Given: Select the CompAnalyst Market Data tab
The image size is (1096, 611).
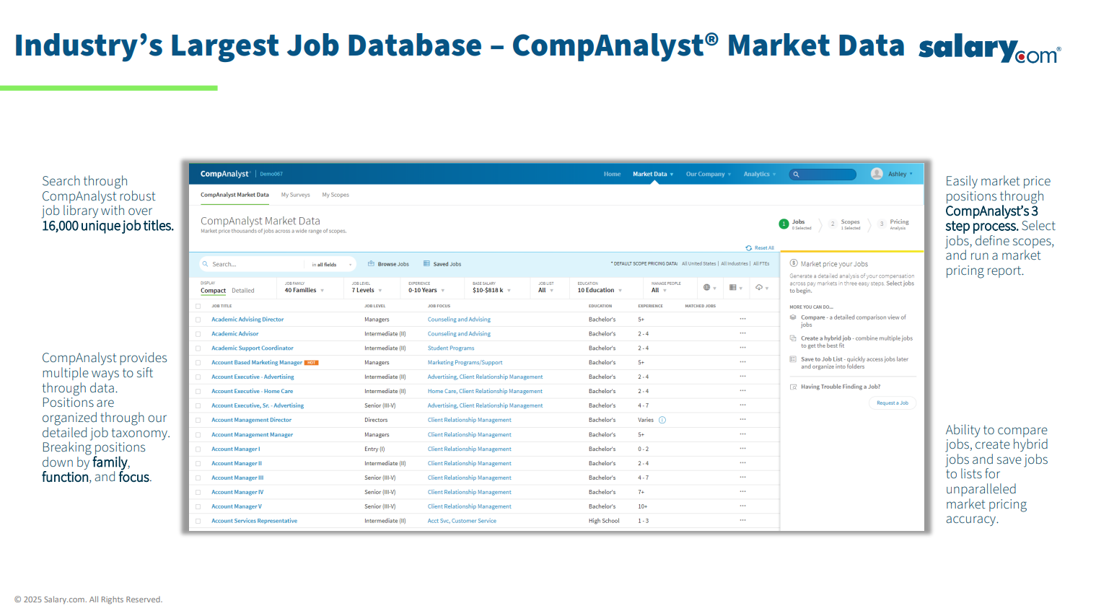Looking at the screenshot, I should click(234, 195).
